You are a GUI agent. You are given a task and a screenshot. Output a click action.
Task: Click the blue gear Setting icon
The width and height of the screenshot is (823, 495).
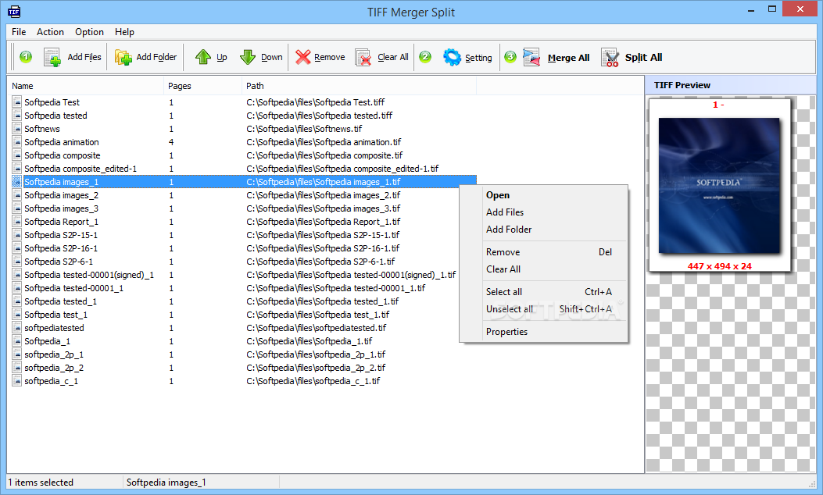point(452,57)
